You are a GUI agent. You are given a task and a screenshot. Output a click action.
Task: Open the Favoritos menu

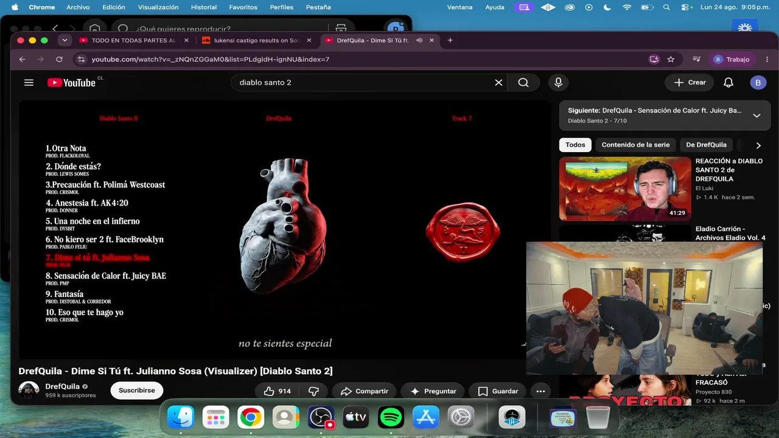[243, 7]
